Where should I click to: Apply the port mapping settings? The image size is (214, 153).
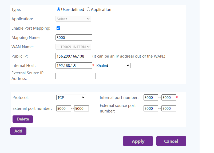point(138,141)
